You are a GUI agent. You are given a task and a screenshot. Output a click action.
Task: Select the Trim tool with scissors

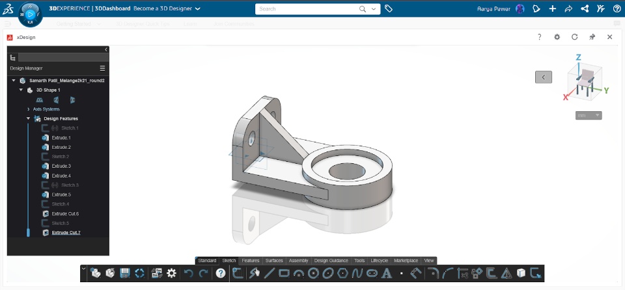(x=462, y=273)
